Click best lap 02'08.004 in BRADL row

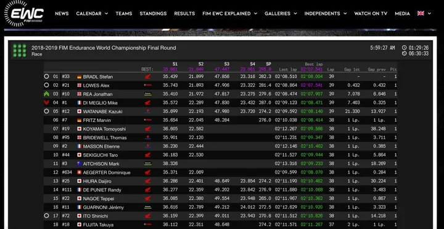pos(311,76)
